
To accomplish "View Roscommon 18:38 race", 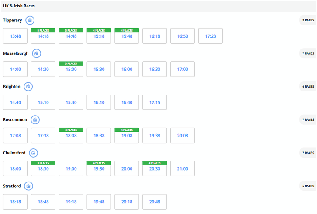I will pos(99,135).
